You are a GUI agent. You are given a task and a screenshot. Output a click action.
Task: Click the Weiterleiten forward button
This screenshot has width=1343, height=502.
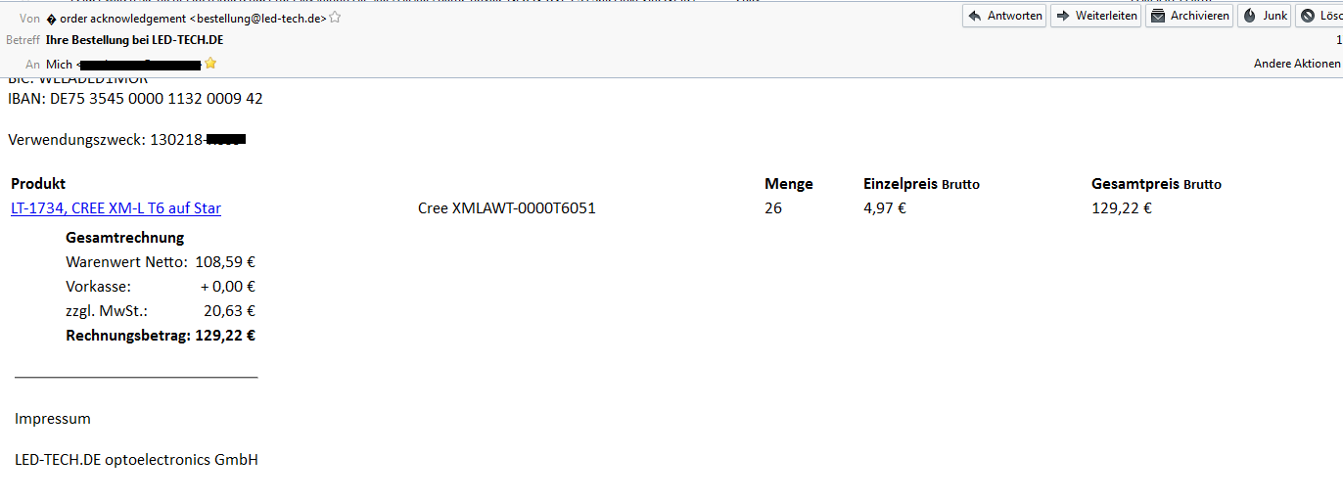(1095, 16)
